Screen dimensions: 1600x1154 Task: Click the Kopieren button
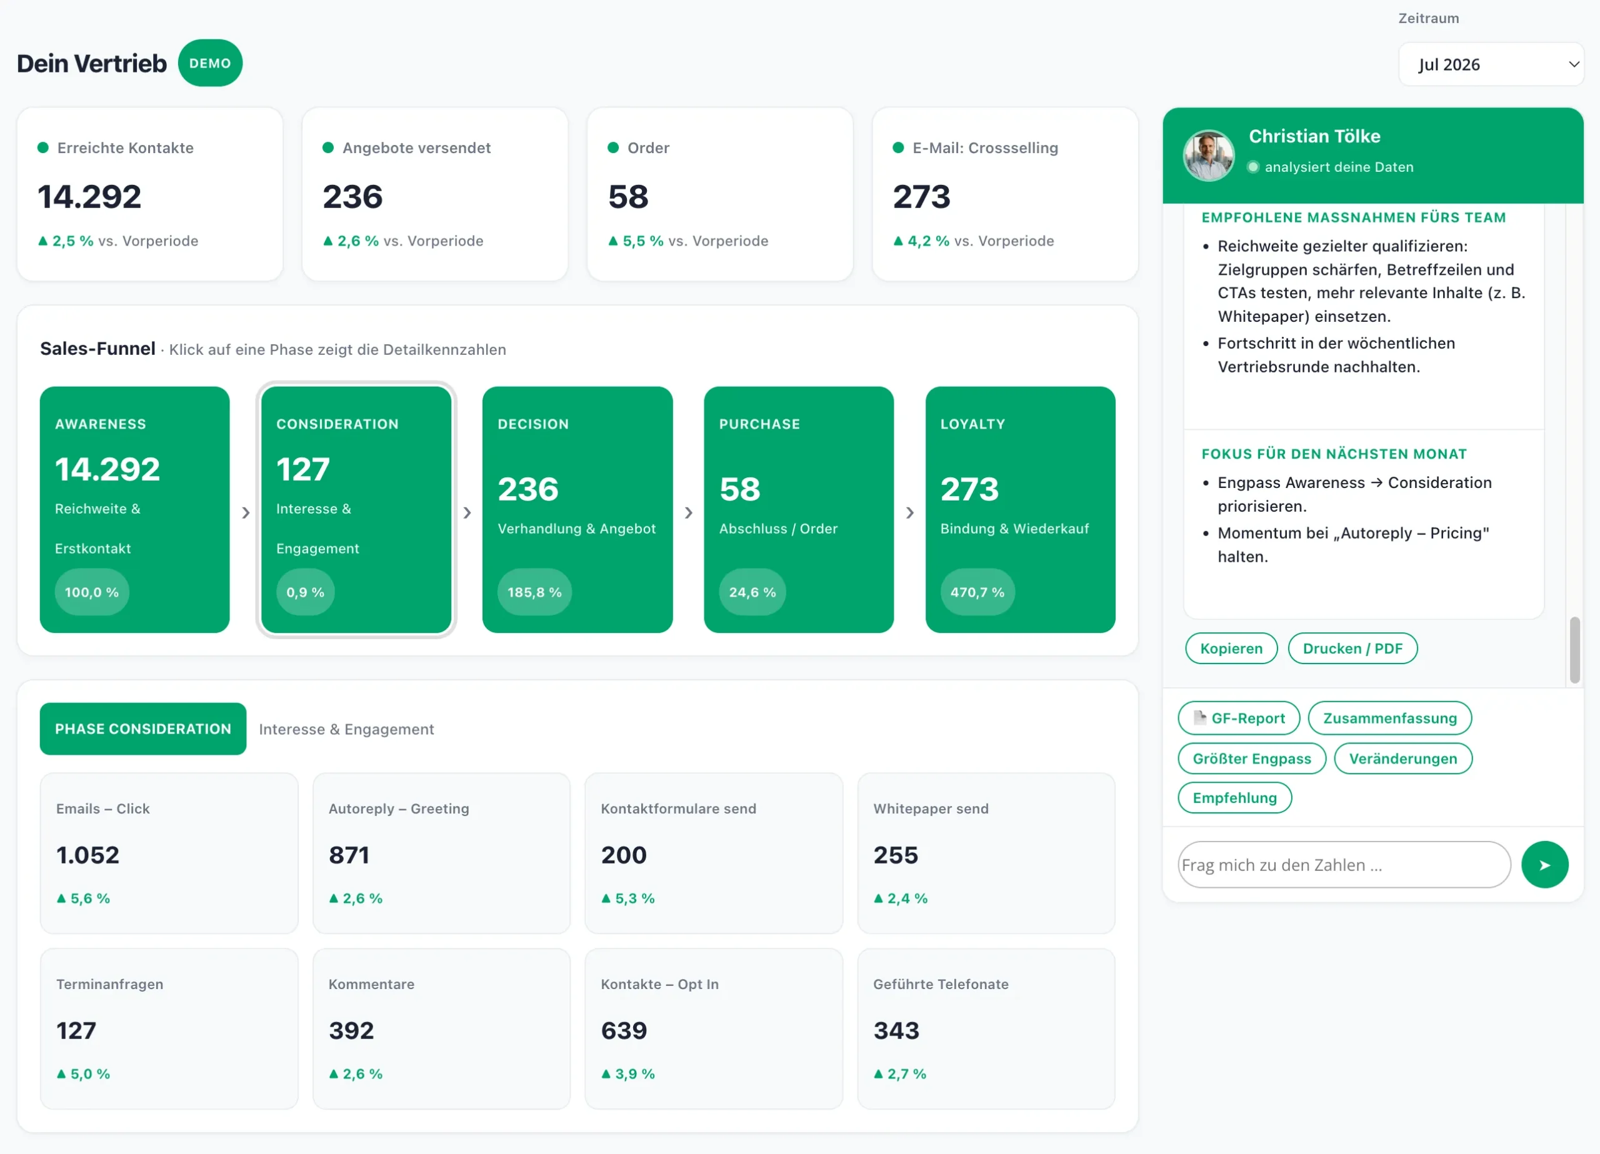[x=1231, y=649]
